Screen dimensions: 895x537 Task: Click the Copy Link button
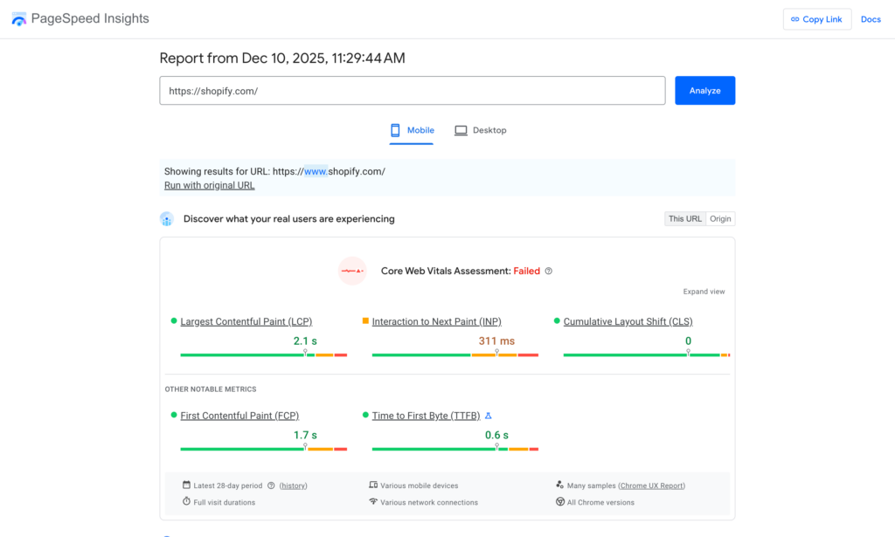point(817,19)
